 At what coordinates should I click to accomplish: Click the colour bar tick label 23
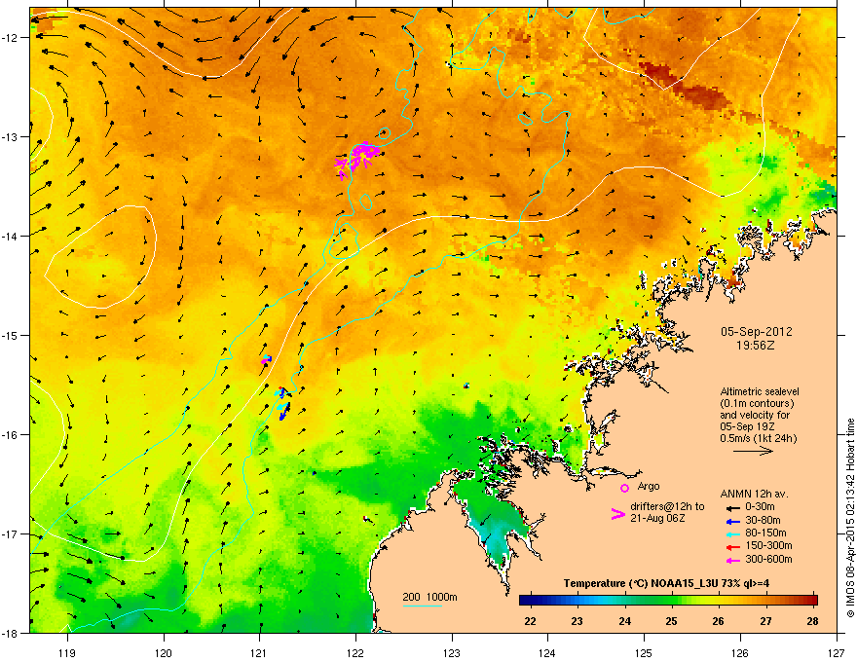(578, 621)
